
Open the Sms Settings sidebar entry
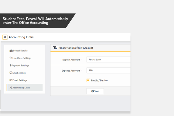[x=19, y=73]
